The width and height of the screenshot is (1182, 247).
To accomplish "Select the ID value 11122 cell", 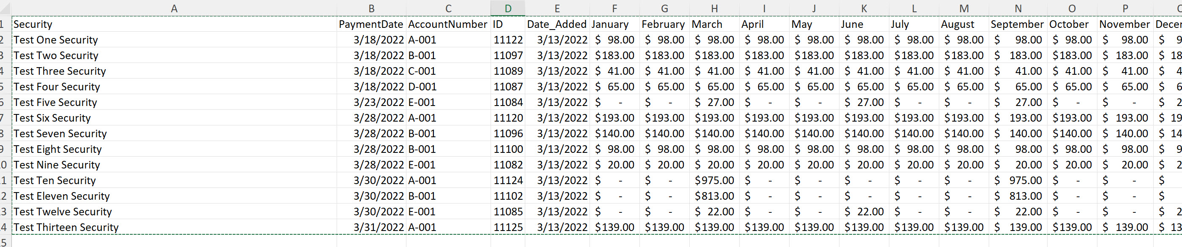I will pos(507,39).
